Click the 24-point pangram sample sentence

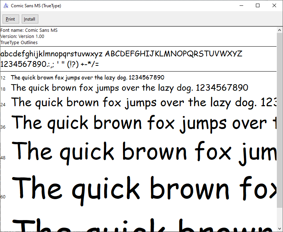(144, 103)
